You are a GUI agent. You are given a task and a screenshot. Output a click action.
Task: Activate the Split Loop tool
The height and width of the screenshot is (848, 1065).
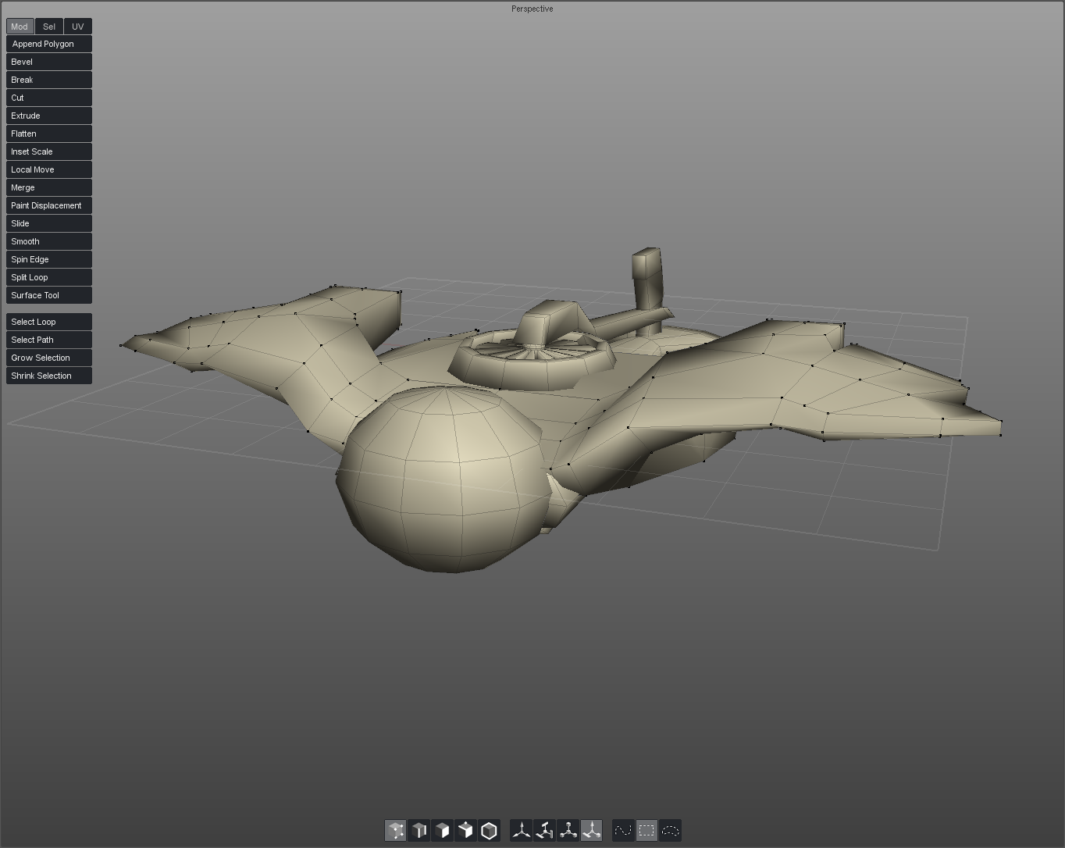point(49,277)
